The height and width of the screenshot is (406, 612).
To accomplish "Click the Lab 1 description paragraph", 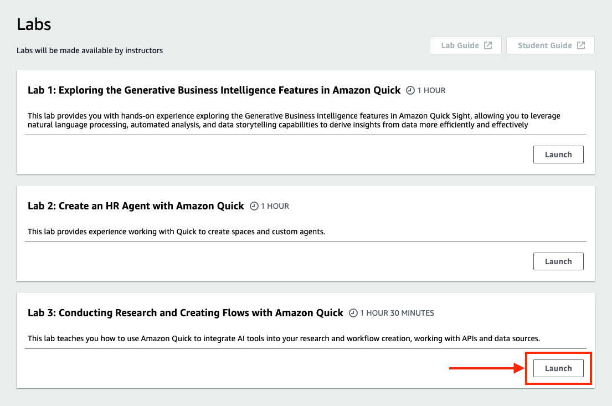I will click(294, 120).
